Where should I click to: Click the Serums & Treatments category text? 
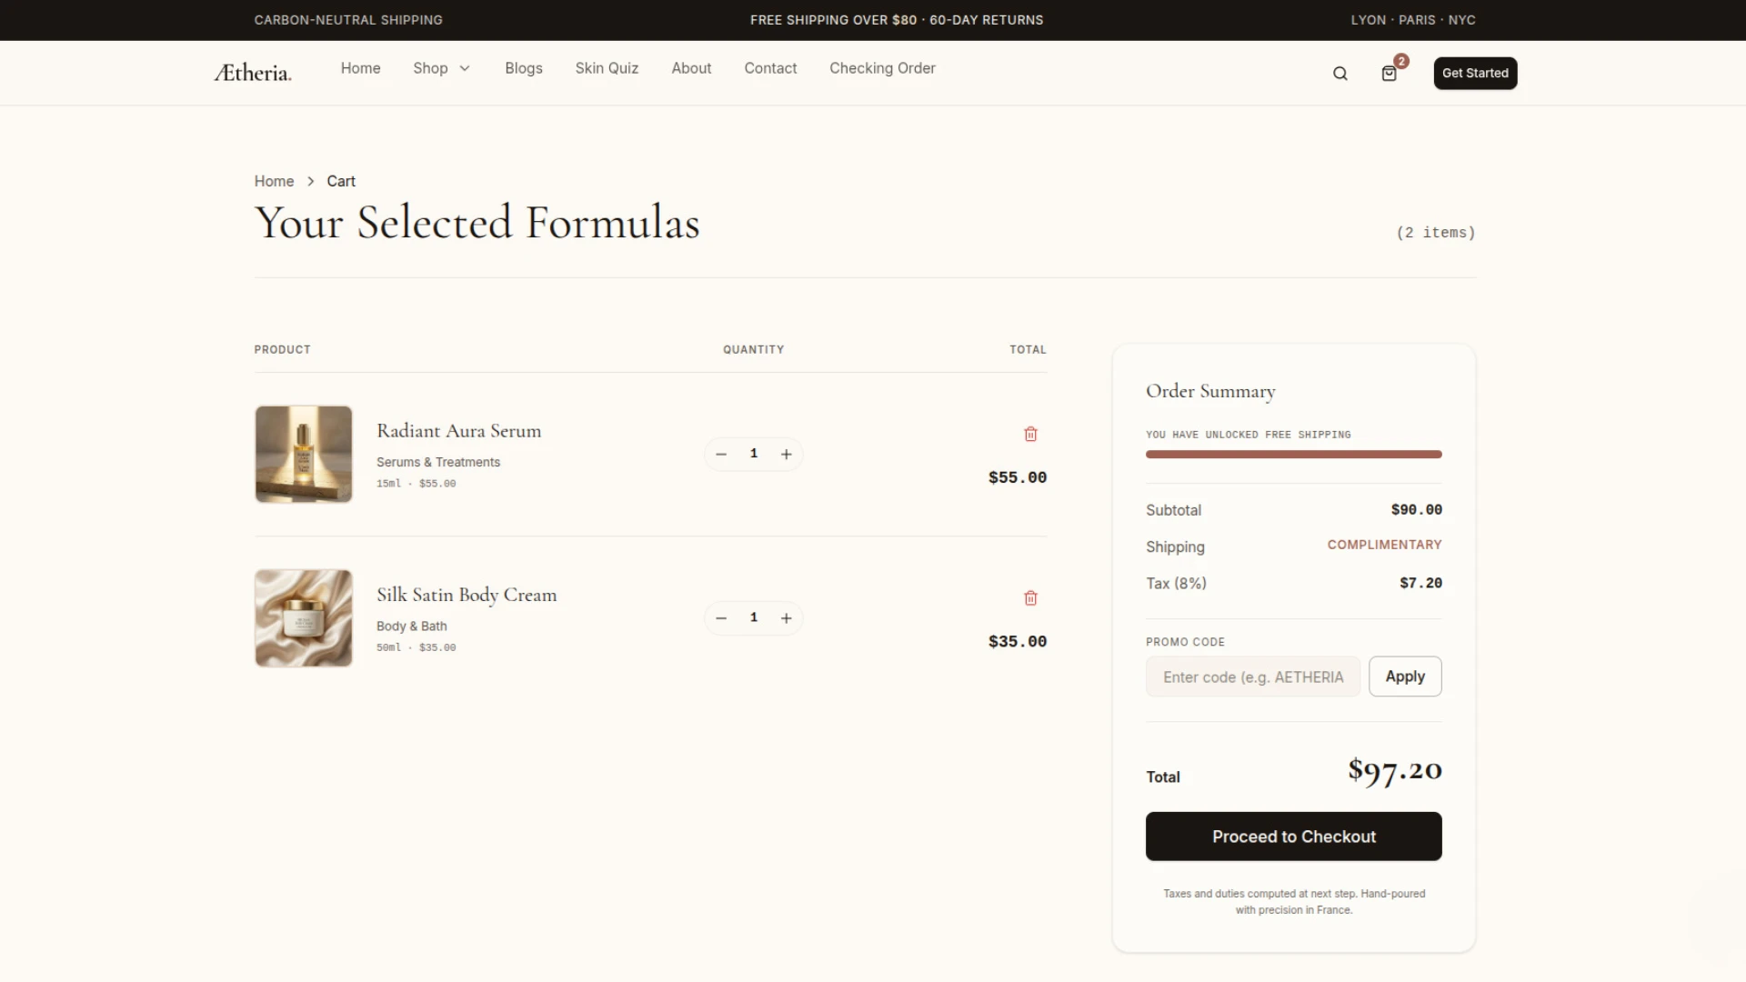click(438, 462)
